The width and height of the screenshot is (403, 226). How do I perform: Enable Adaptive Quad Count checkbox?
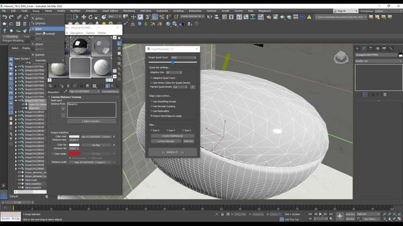tap(152, 78)
